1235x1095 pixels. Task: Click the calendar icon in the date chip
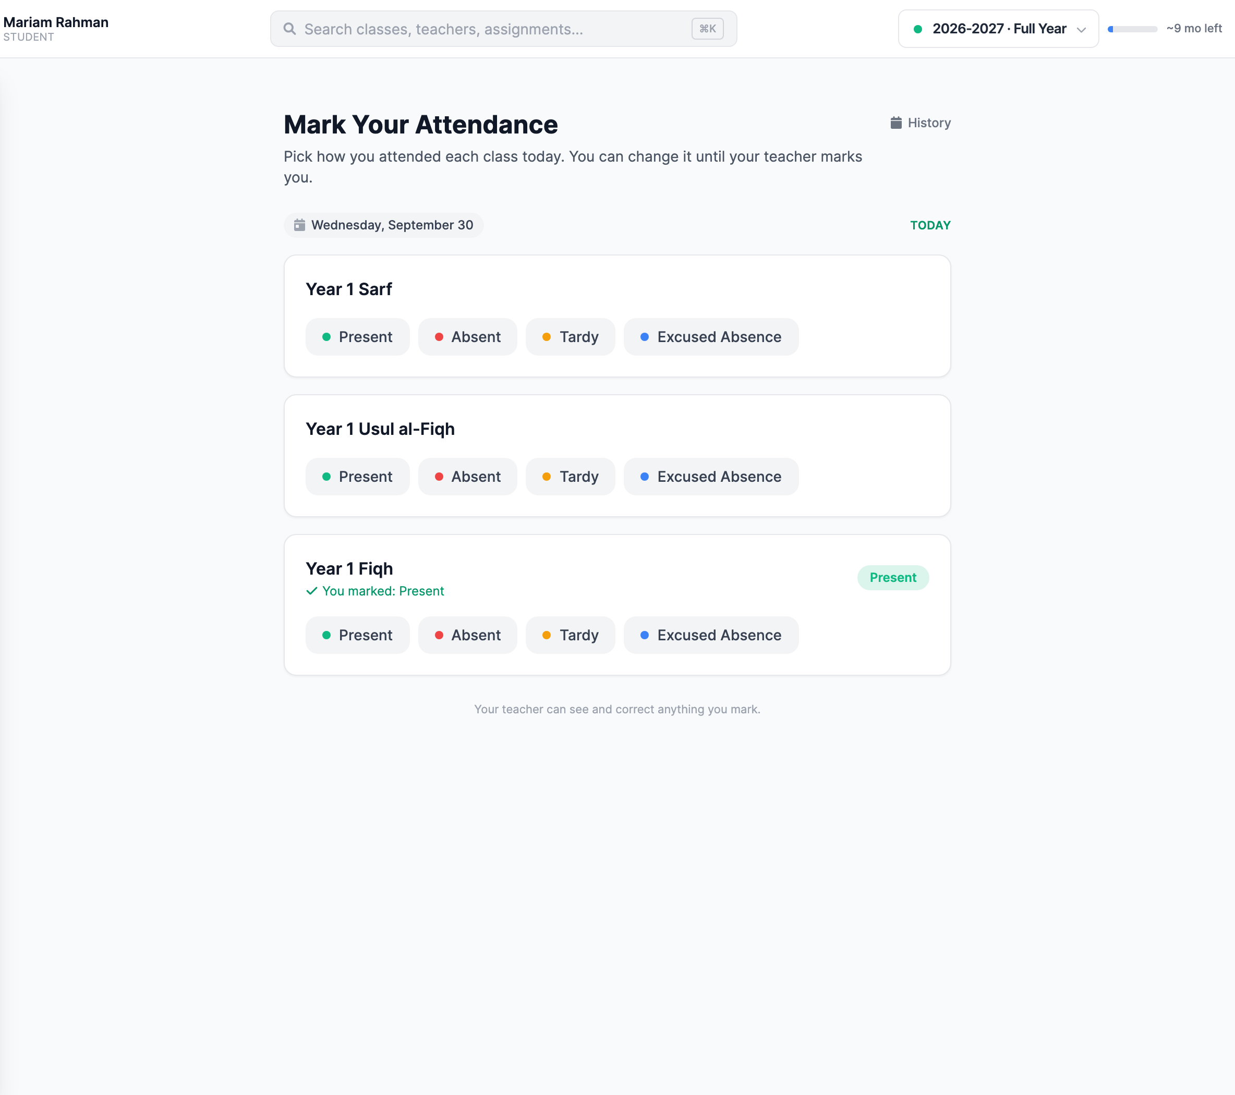pos(299,225)
